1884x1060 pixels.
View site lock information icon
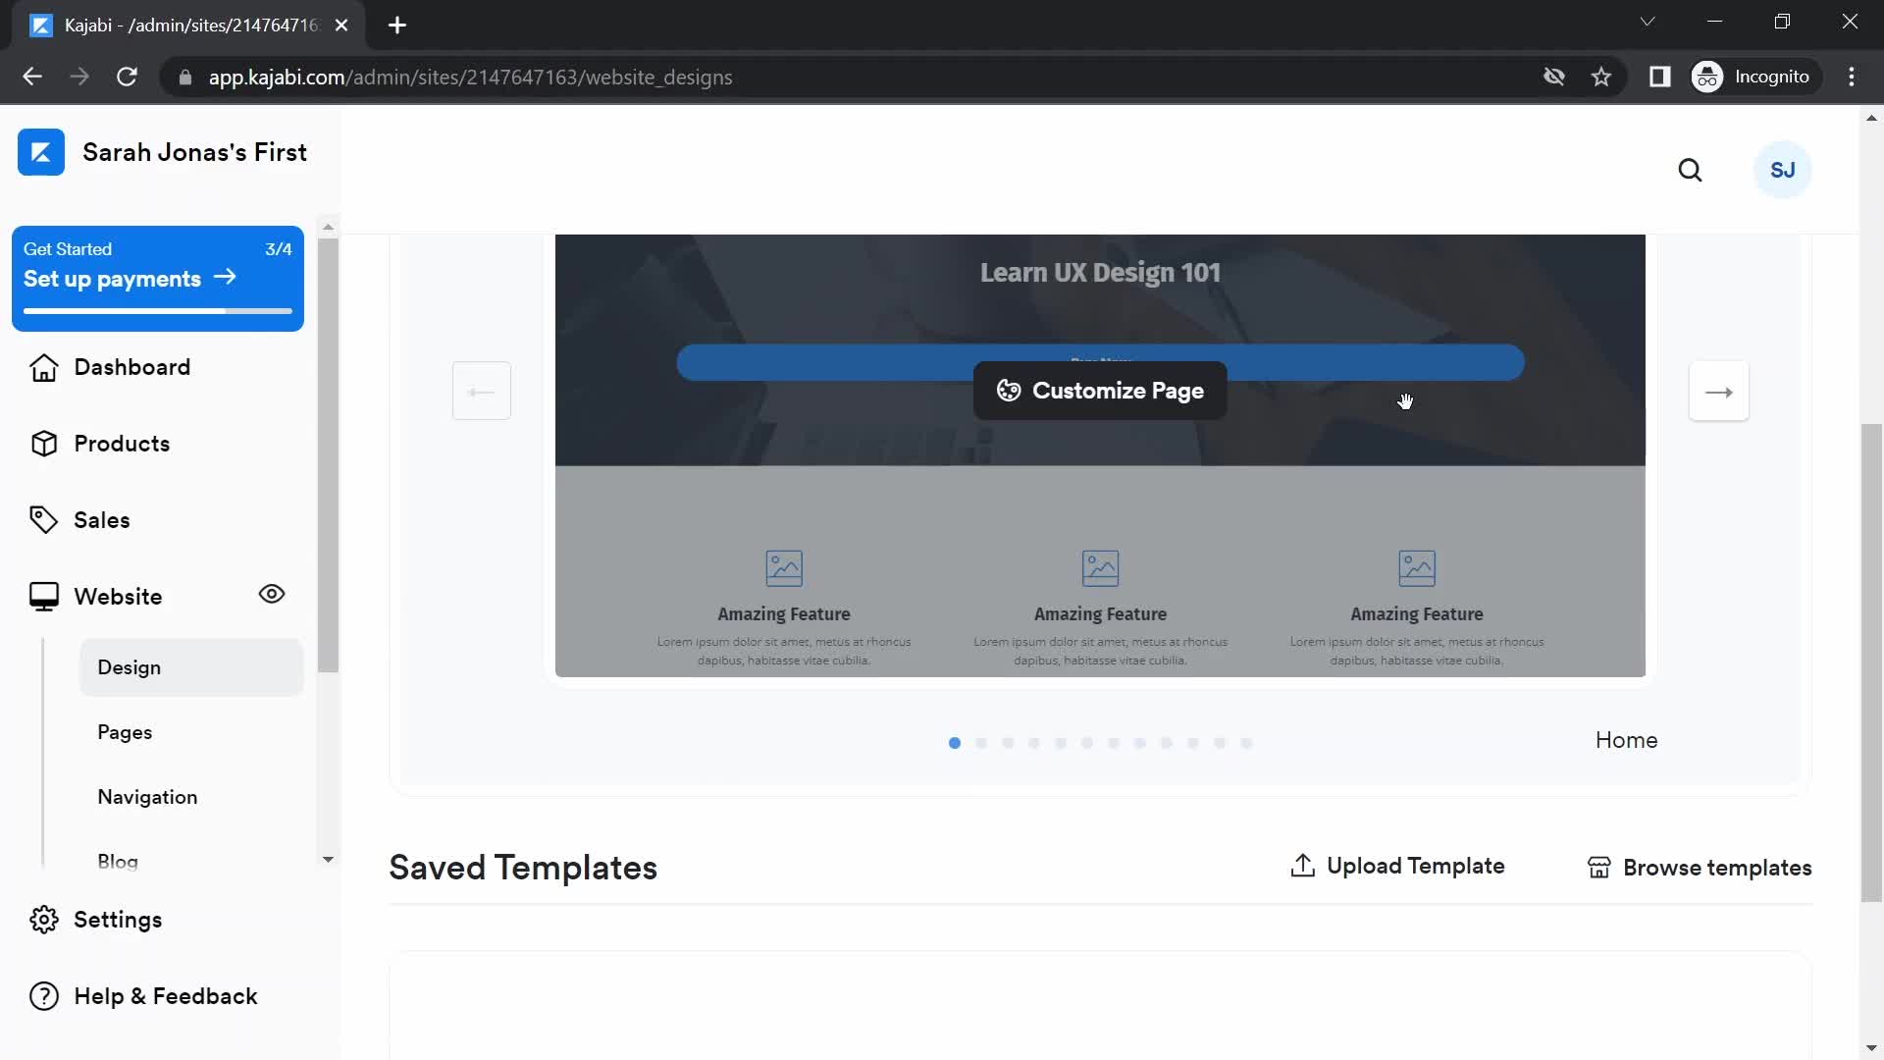184,77
